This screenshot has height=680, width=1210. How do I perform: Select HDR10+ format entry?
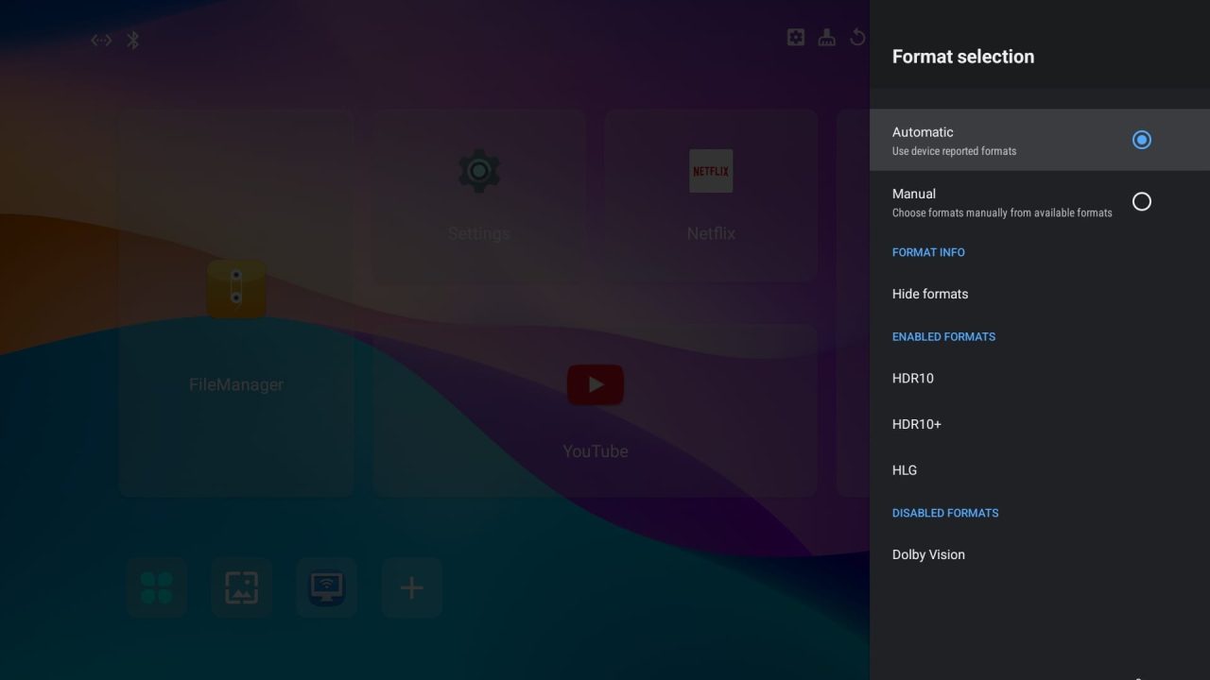pos(917,424)
